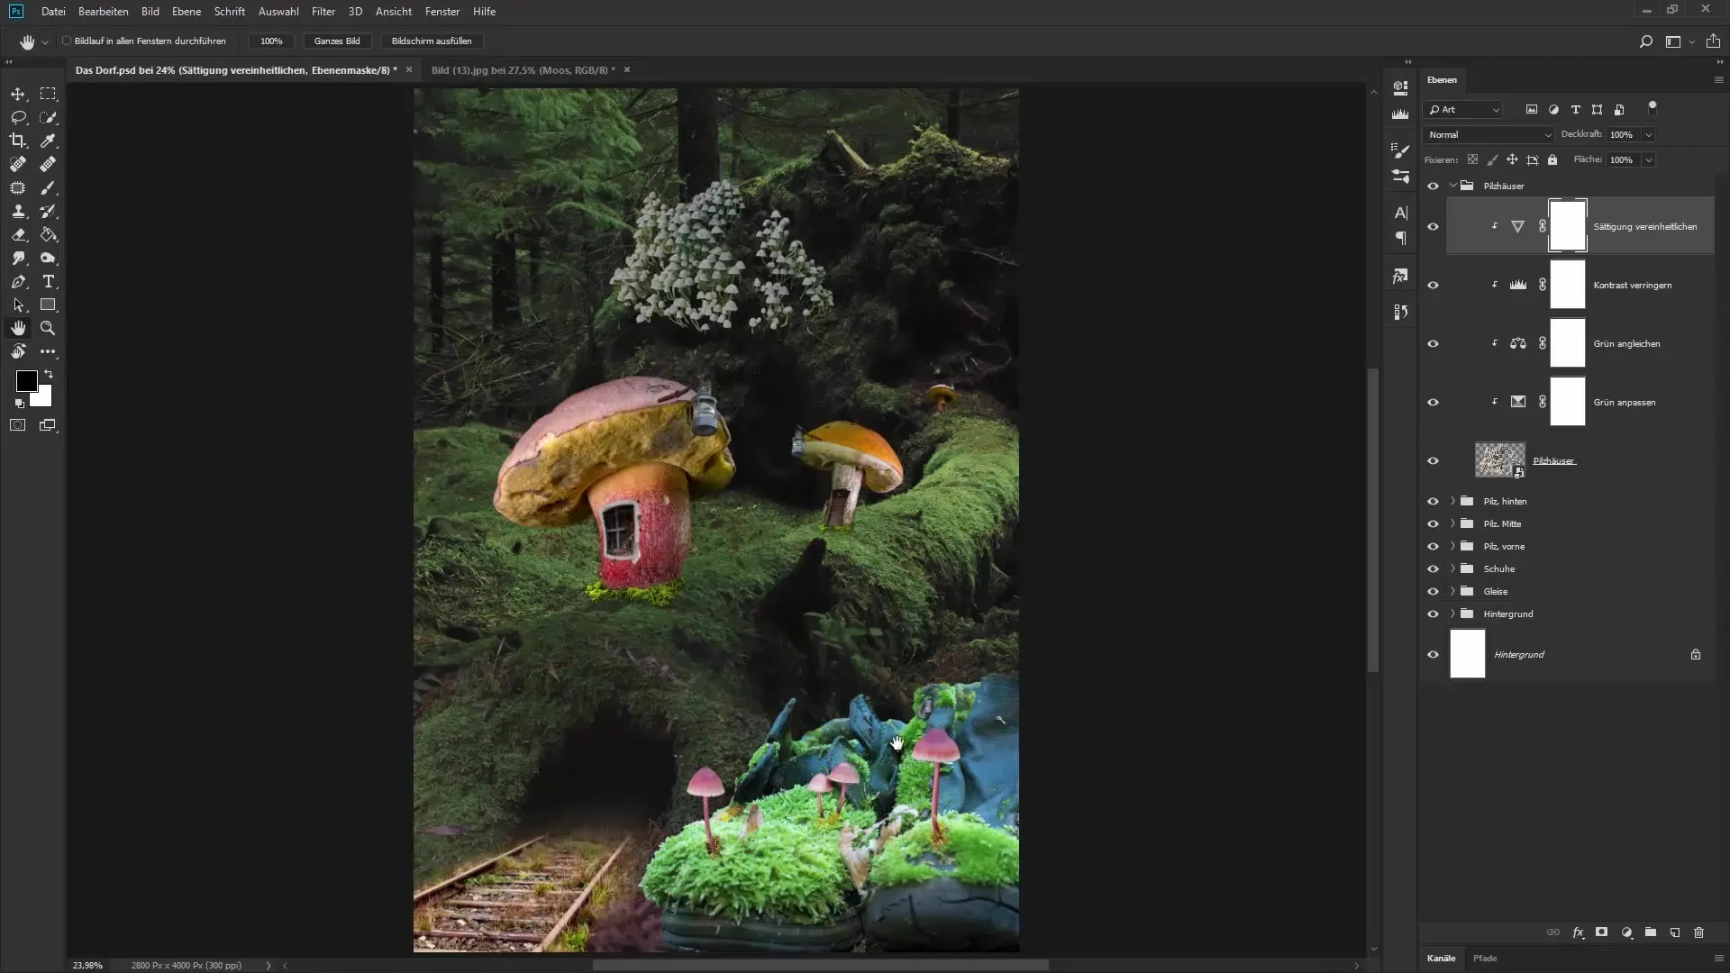Enable Bildlauf in allen Fenstern durchführen checkbox
Image resolution: width=1730 pixels, height=973 pixels.
67,41
